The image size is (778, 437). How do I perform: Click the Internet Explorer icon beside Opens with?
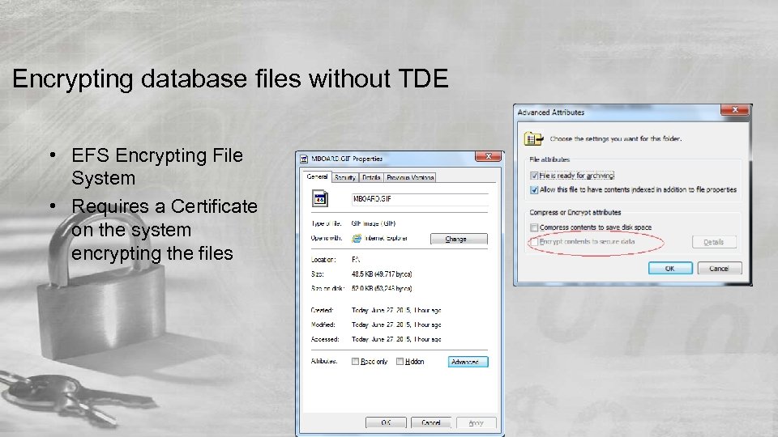[357, 238]
